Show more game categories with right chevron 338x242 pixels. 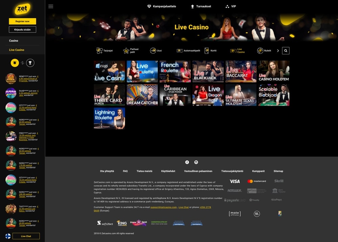(x=278, y=51)
